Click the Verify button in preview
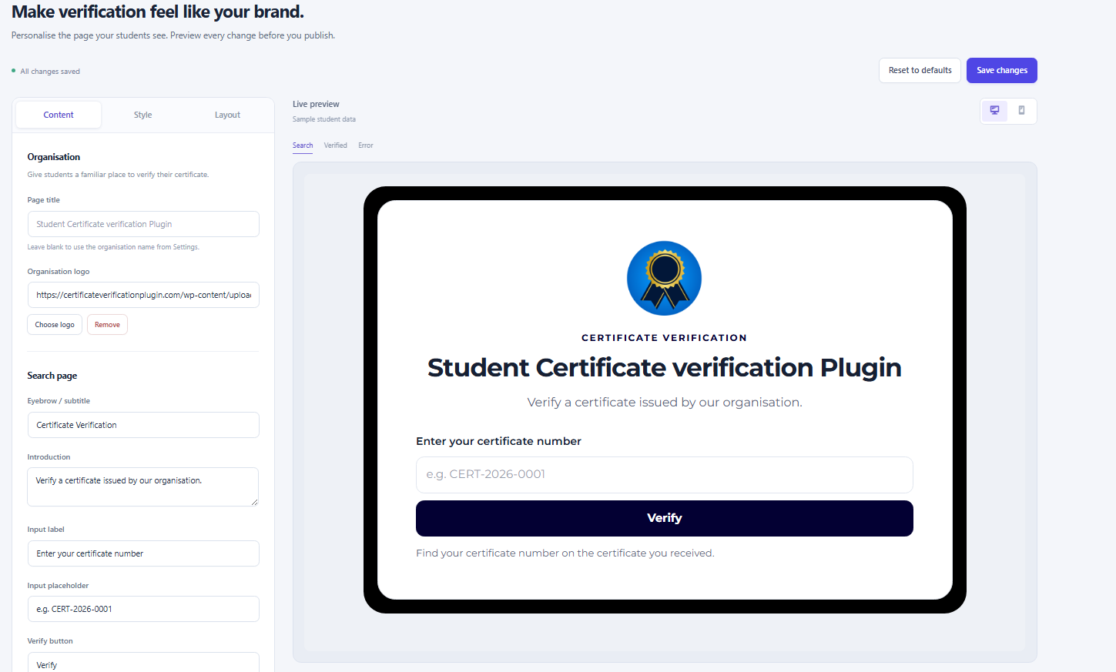 665,518
